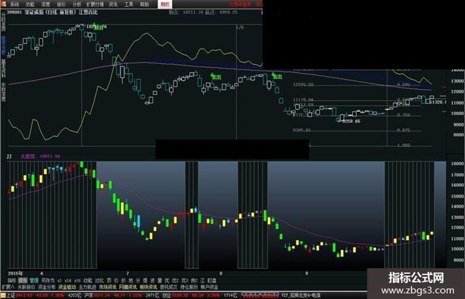Click the 沪深 index in status bar
The height and width of the screenshot is (299, 465).
tap(89, 295)
